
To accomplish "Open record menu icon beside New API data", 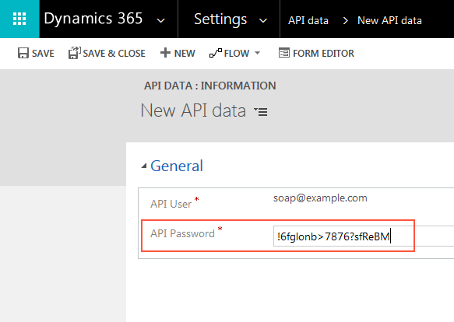I will [x=261, y=111].
